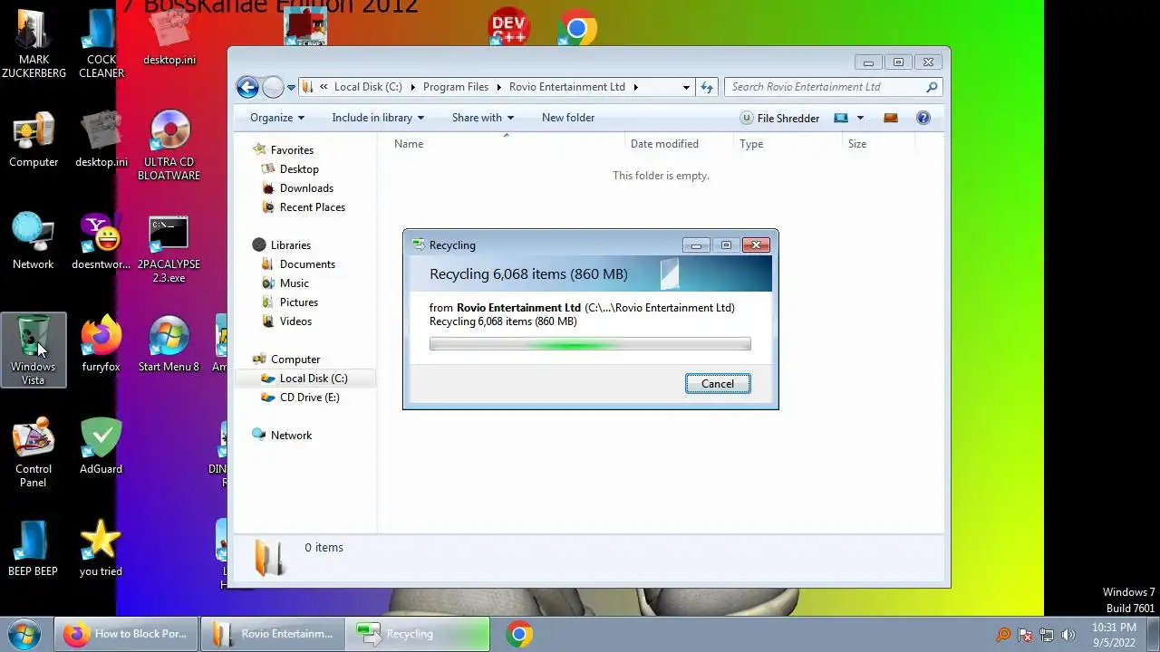Screen dimensions: 1160x652
Task: Open recent pages history arrow
Action: tap(291, 88)
